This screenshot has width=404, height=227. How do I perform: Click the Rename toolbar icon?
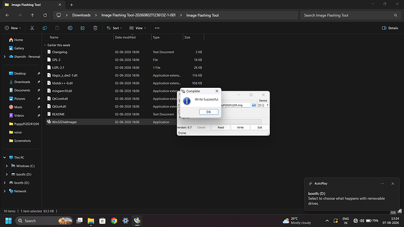pos(70,28)
